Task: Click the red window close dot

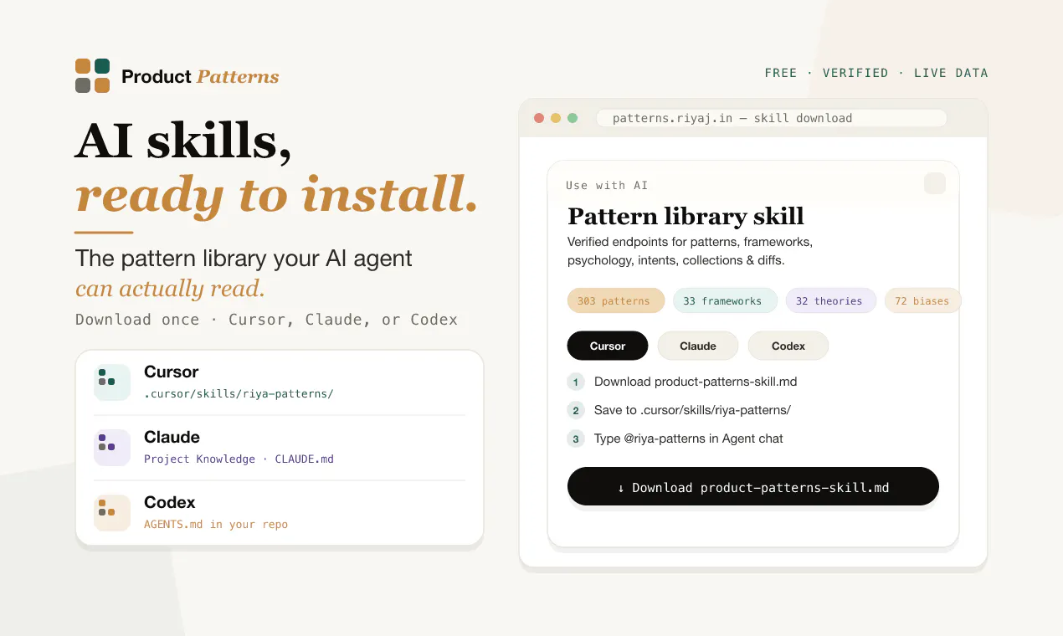Action: (x=539, y=118)
